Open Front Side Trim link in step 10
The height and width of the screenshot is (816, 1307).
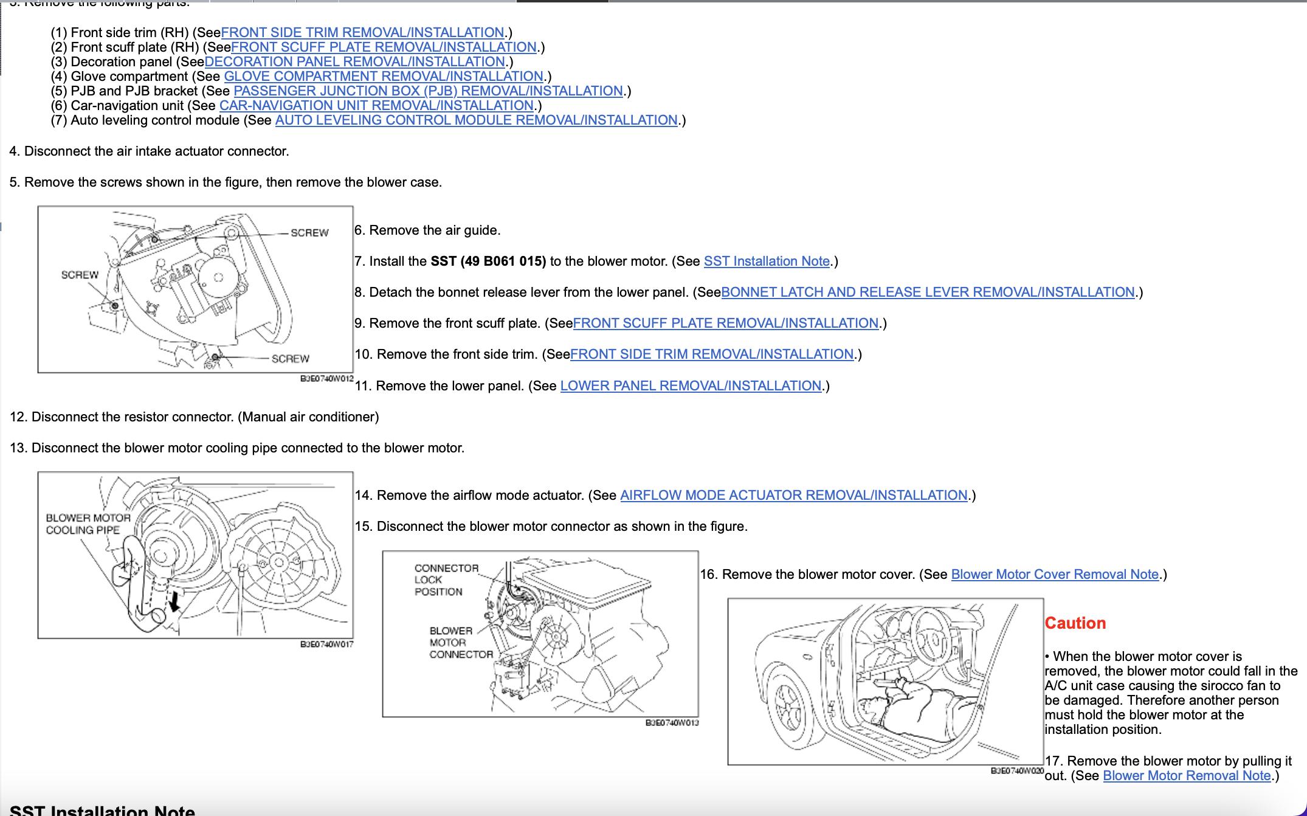[711, 354]
